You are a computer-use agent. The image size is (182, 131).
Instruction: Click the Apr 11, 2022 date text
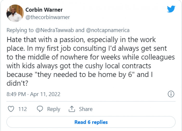pyautogui.click(x=45, y=94)
